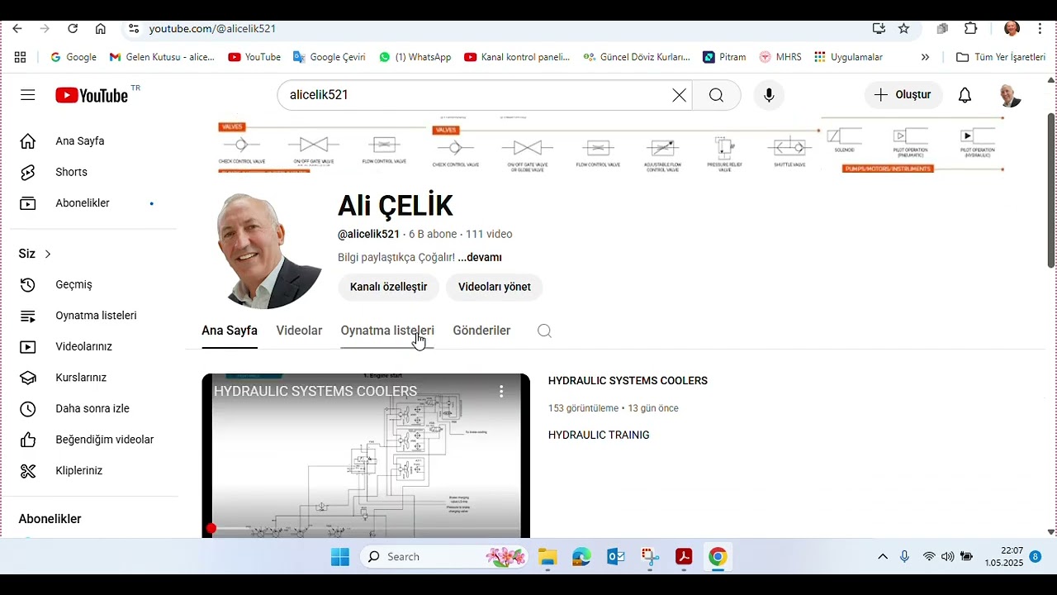The width and height of the screenshot is (1057, 595).
Task: Open the HYDRAULIC SYSTEMS COOLERS video title link
Action: click(628, 381)
